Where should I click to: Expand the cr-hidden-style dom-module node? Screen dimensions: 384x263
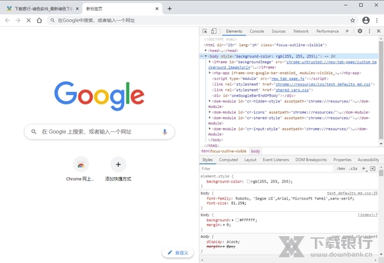pyautogui.click(x=210, y=101)
